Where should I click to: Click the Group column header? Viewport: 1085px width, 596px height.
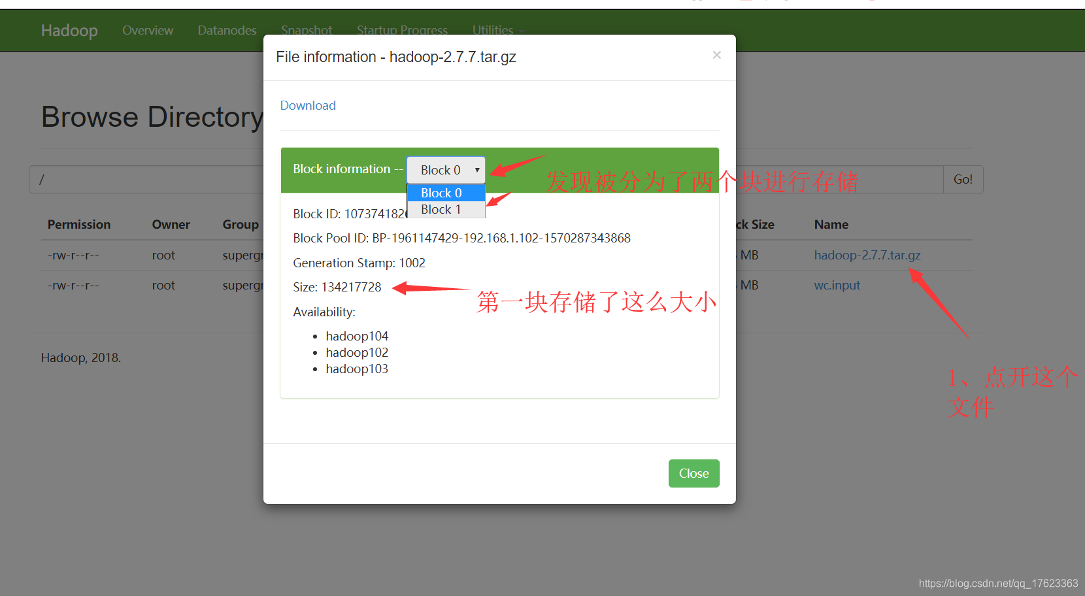pos(241,224)
